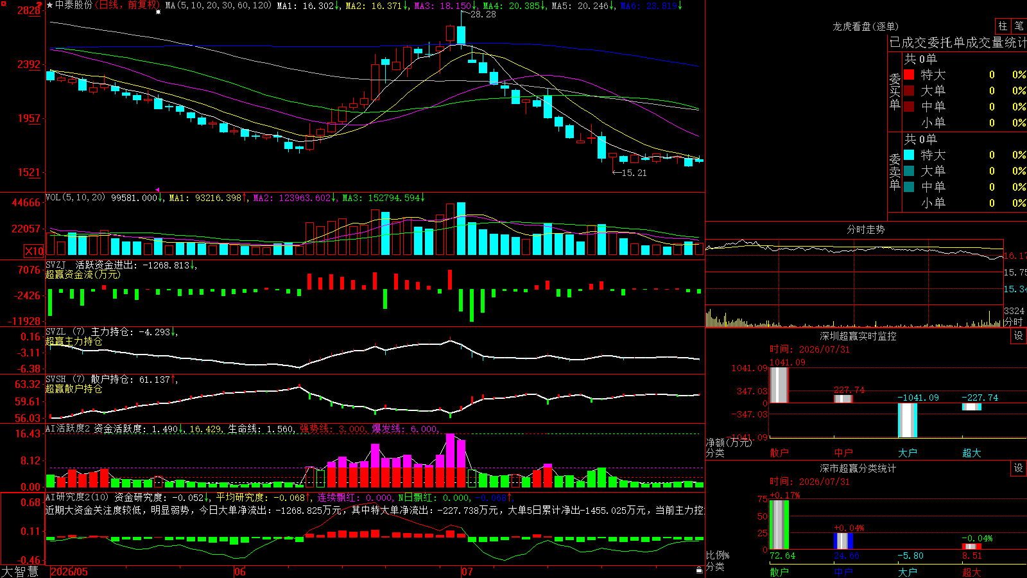This screenshot has height=578, width=1027.
Task: Select the AI活跃度2 indicator label
Action: click(x=68, y=428)
